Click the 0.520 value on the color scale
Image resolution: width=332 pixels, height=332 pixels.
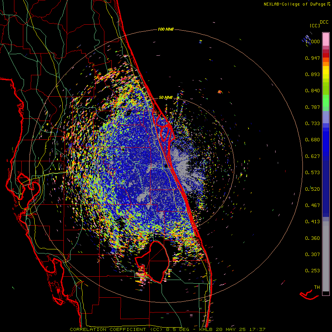tap(312, 189)
